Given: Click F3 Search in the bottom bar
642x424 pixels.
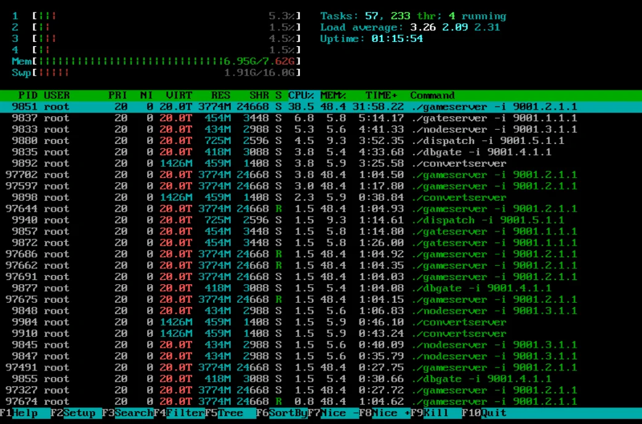Looking at the screenshot, I should [127, 414].
